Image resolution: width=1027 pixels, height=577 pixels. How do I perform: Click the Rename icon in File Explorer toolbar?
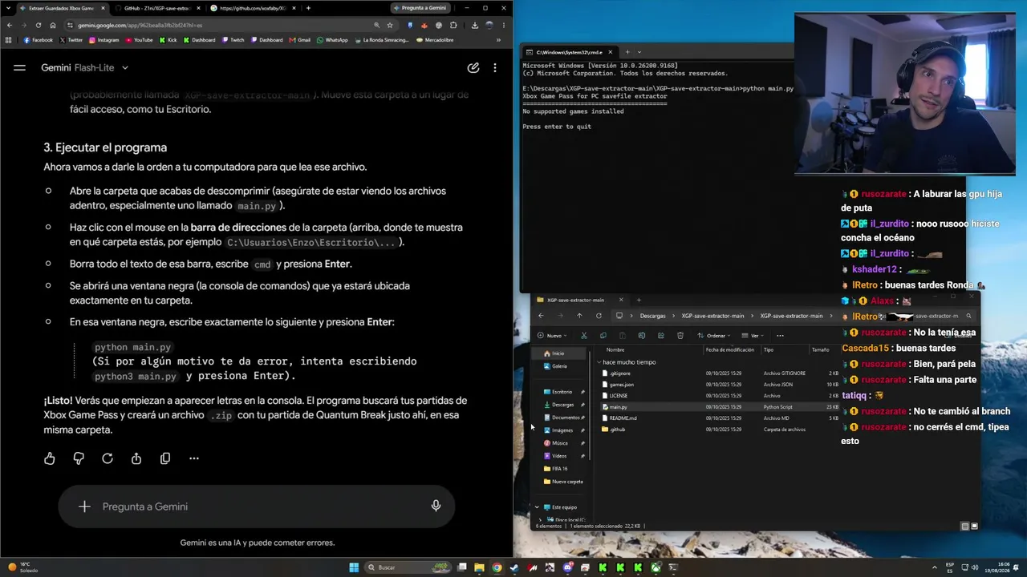pyautogui.click(x=642, y=336)
